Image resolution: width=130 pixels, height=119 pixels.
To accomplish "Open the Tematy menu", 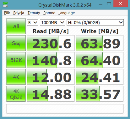I will pyautogui.click(x=34, y=13).
